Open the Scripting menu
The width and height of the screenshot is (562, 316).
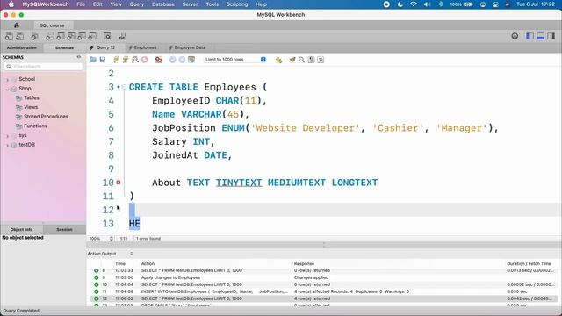pos(237,4)
